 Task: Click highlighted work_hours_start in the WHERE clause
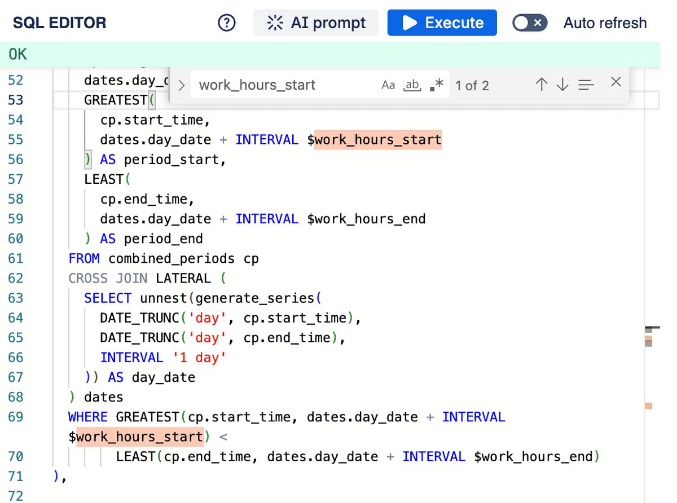pyautogui.click(x=139, y=436)
